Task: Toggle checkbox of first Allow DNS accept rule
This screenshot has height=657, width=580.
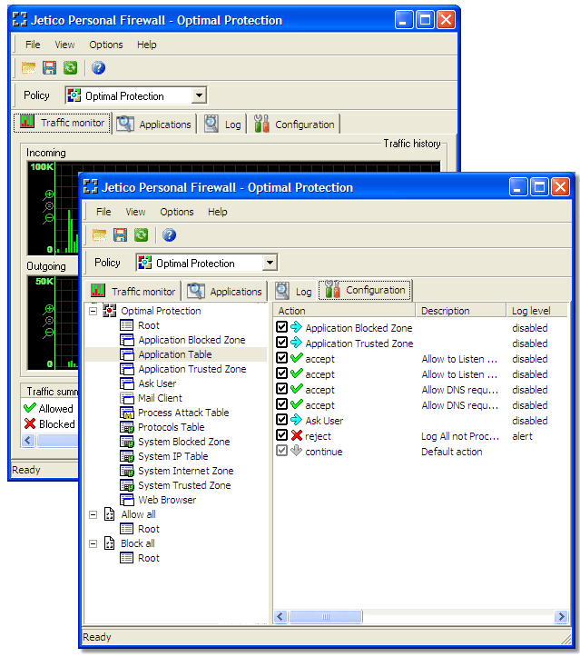Action: (x=282, y=389)
